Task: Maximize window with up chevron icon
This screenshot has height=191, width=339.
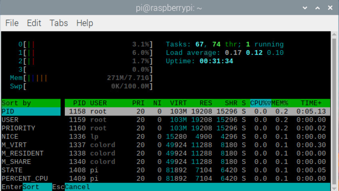Action: 317,8
